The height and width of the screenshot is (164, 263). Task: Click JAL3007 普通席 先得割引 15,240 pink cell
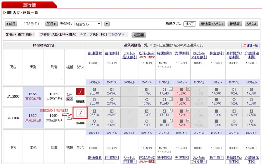point(182,123)
